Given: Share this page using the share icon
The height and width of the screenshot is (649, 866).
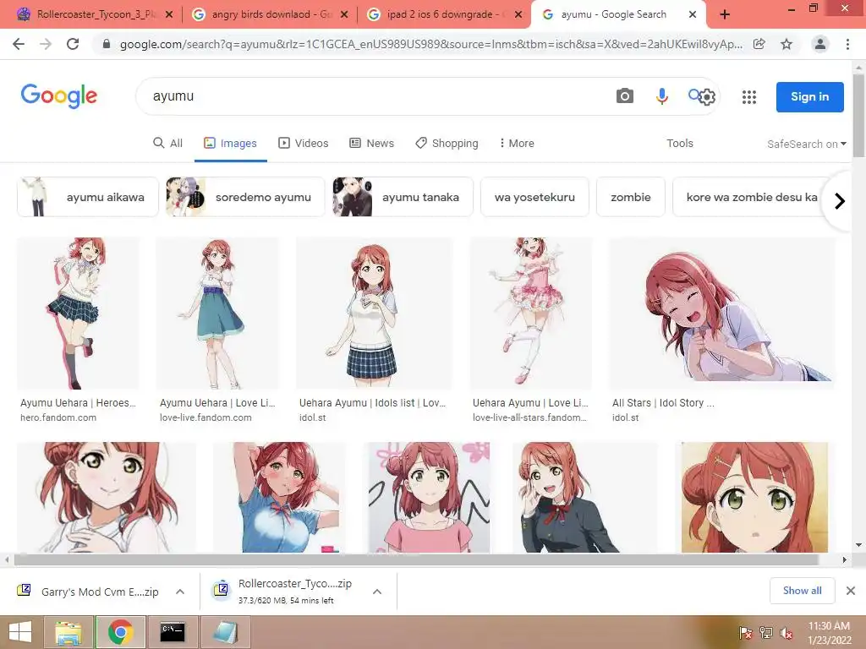Looking at the screenshot, I should [759, 44].
